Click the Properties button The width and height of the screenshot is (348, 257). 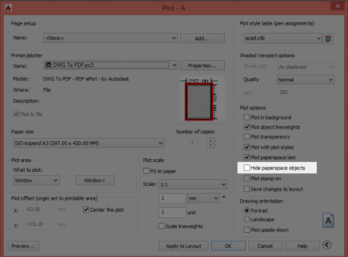[202, 65]
